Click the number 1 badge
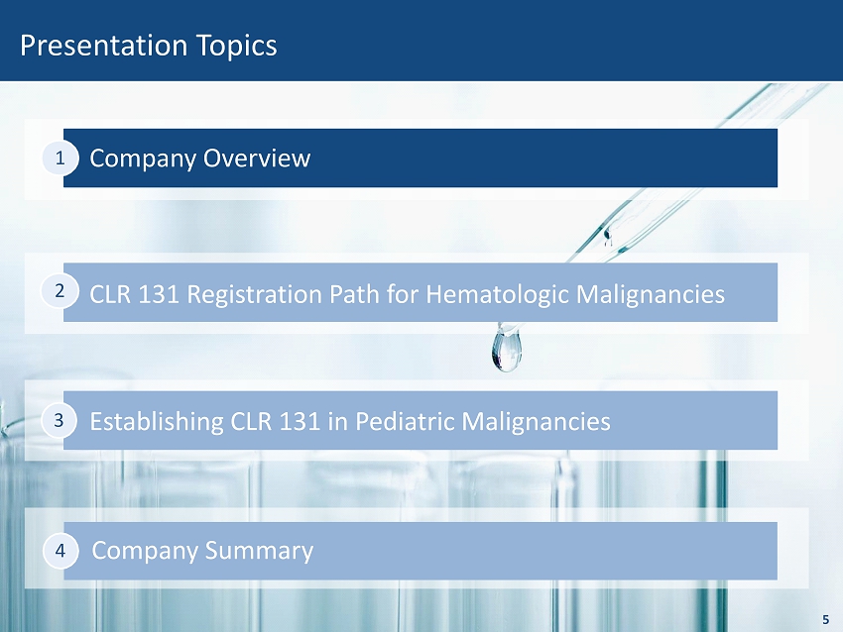Screen dimensions: 843x632 pos(60,158)
